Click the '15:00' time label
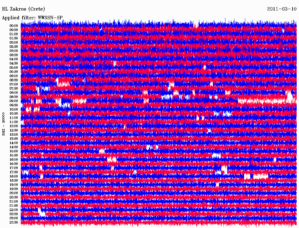The width and height of the screenshot is (299, 228). click(14, 151)
